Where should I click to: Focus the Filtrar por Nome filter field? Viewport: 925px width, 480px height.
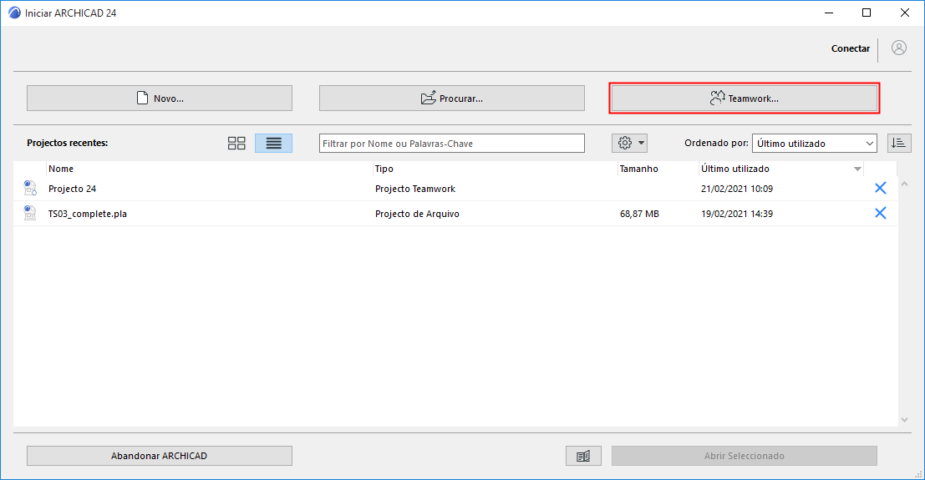point(452,144)
